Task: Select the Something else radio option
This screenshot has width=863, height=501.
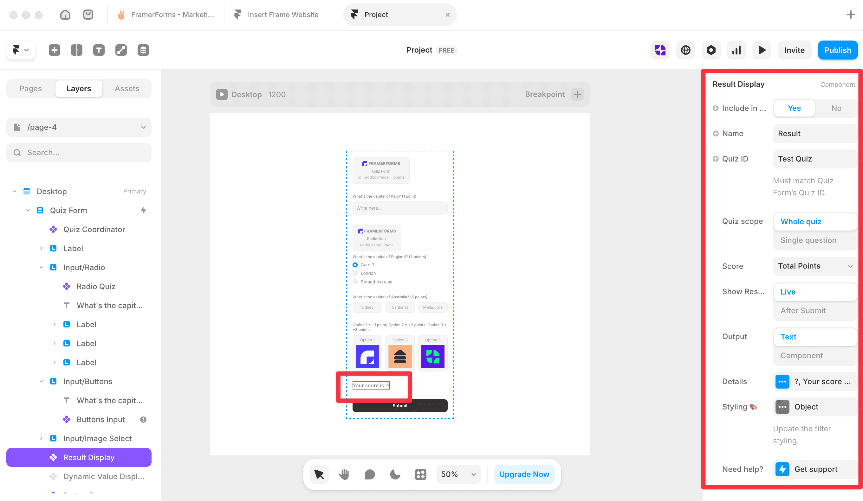Action: (355, 282)
